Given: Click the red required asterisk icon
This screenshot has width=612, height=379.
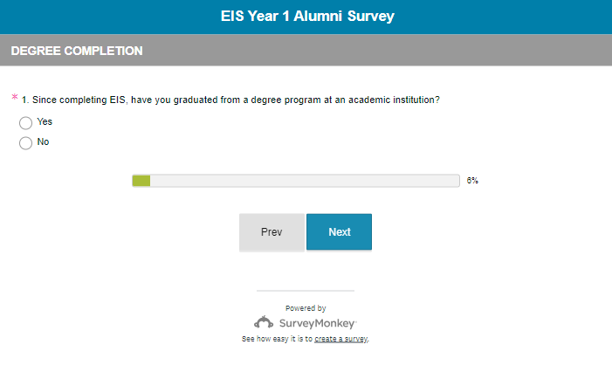Looking at the screenshot, I should pyautogui.click(x=14, y=98).
